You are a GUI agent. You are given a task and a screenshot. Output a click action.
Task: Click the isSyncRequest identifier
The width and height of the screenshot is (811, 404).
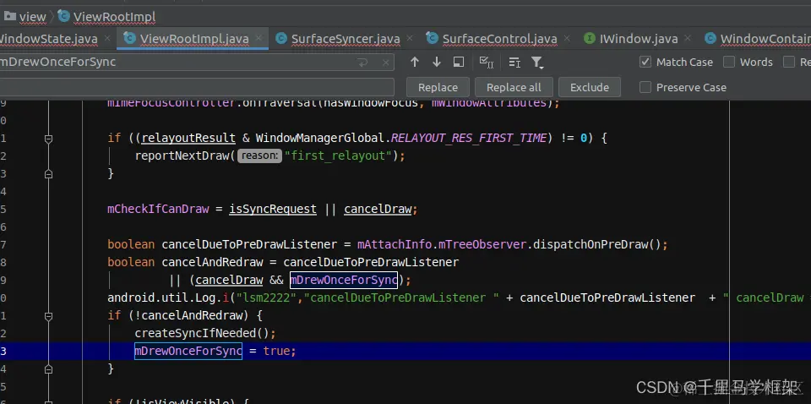(x=273, y=209)
